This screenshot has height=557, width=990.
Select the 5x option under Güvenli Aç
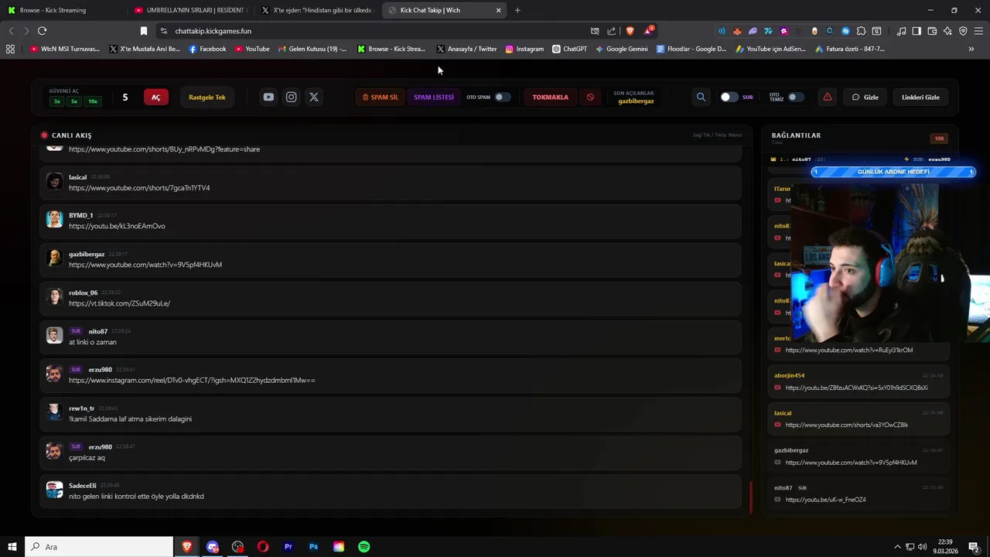click(74, 101)
